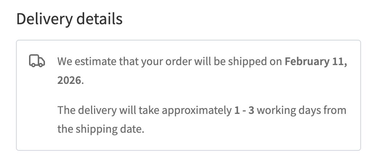Click the bold month "February"
Viewport: 373px width, 162px height.
(x=305, y=61)
